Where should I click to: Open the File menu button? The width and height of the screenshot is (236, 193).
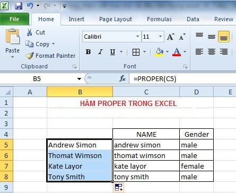point(14,19)
